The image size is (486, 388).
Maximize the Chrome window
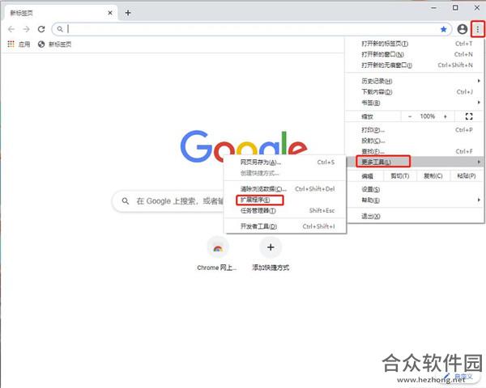(x=455, y=8)
